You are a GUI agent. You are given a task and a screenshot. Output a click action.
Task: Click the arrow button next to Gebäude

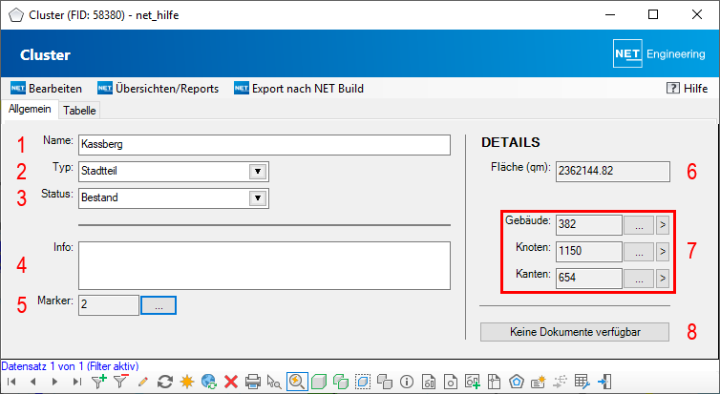point(663,224)
